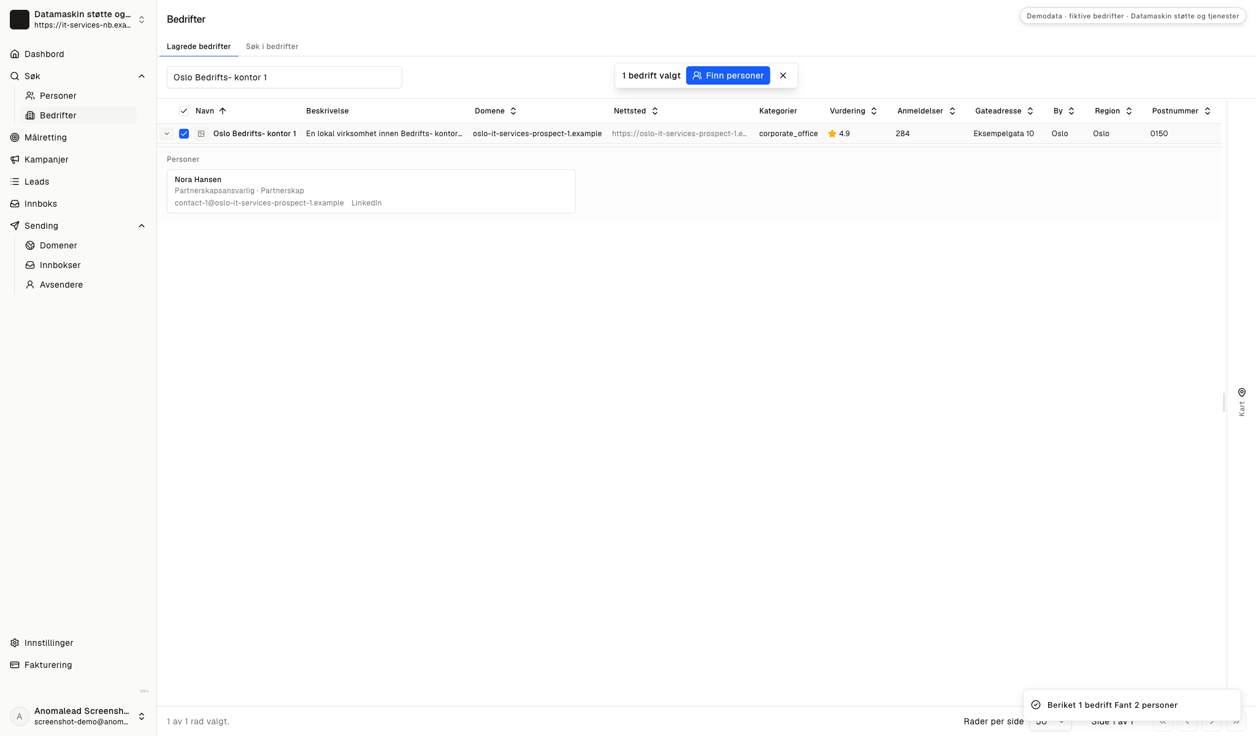Toggle the select-all checkbox in table header
Screen dimensions: 1256x736
click(184, 111)
